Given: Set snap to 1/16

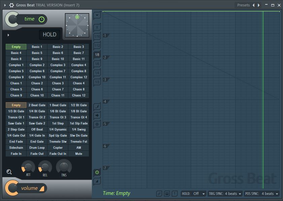Looking at the screenshot, I should click(97, 36).
